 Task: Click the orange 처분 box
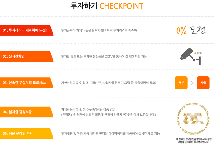181,82
